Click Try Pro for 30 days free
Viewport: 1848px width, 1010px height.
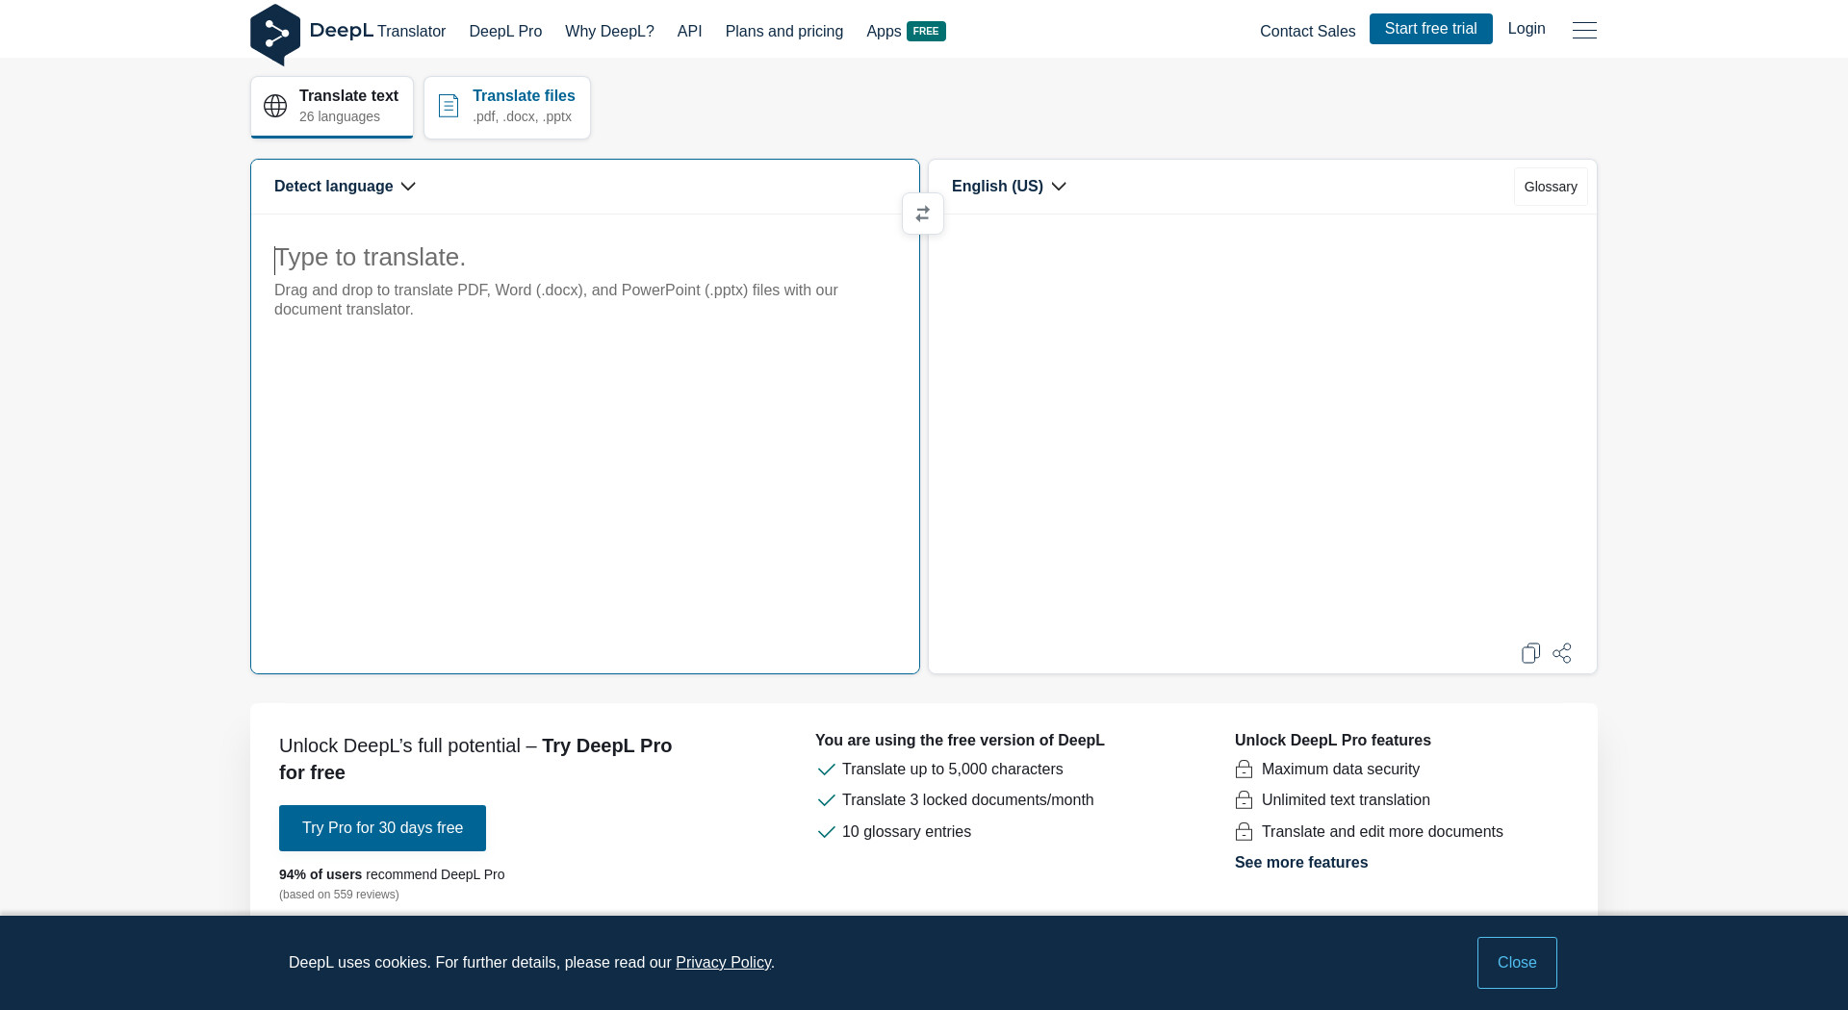pyautogui.click(x=382, y=828)
